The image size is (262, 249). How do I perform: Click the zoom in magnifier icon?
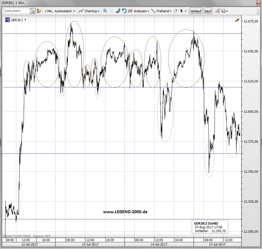tap(105, 11)
